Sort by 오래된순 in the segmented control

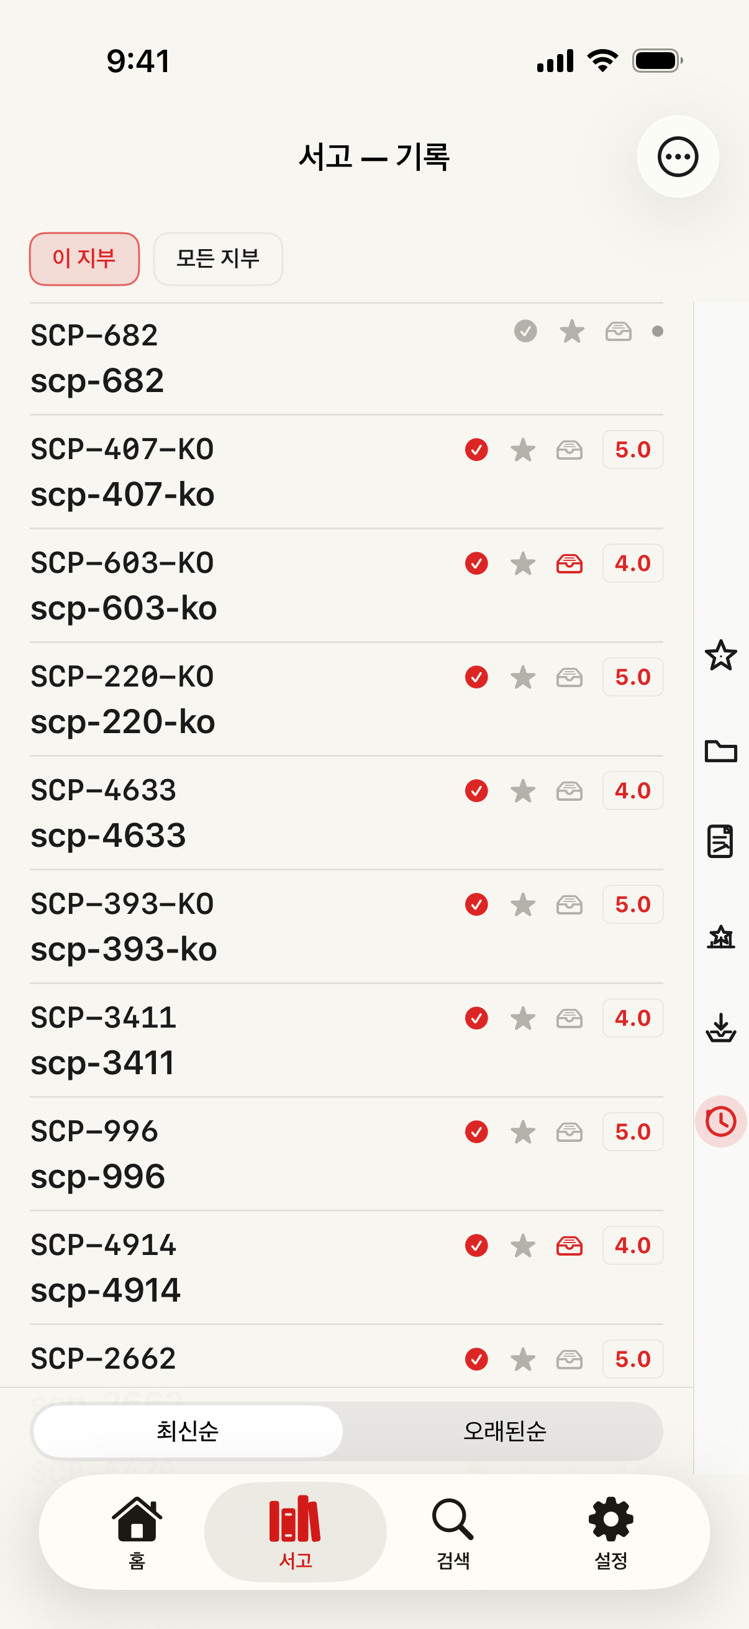tap(504, 1431)
